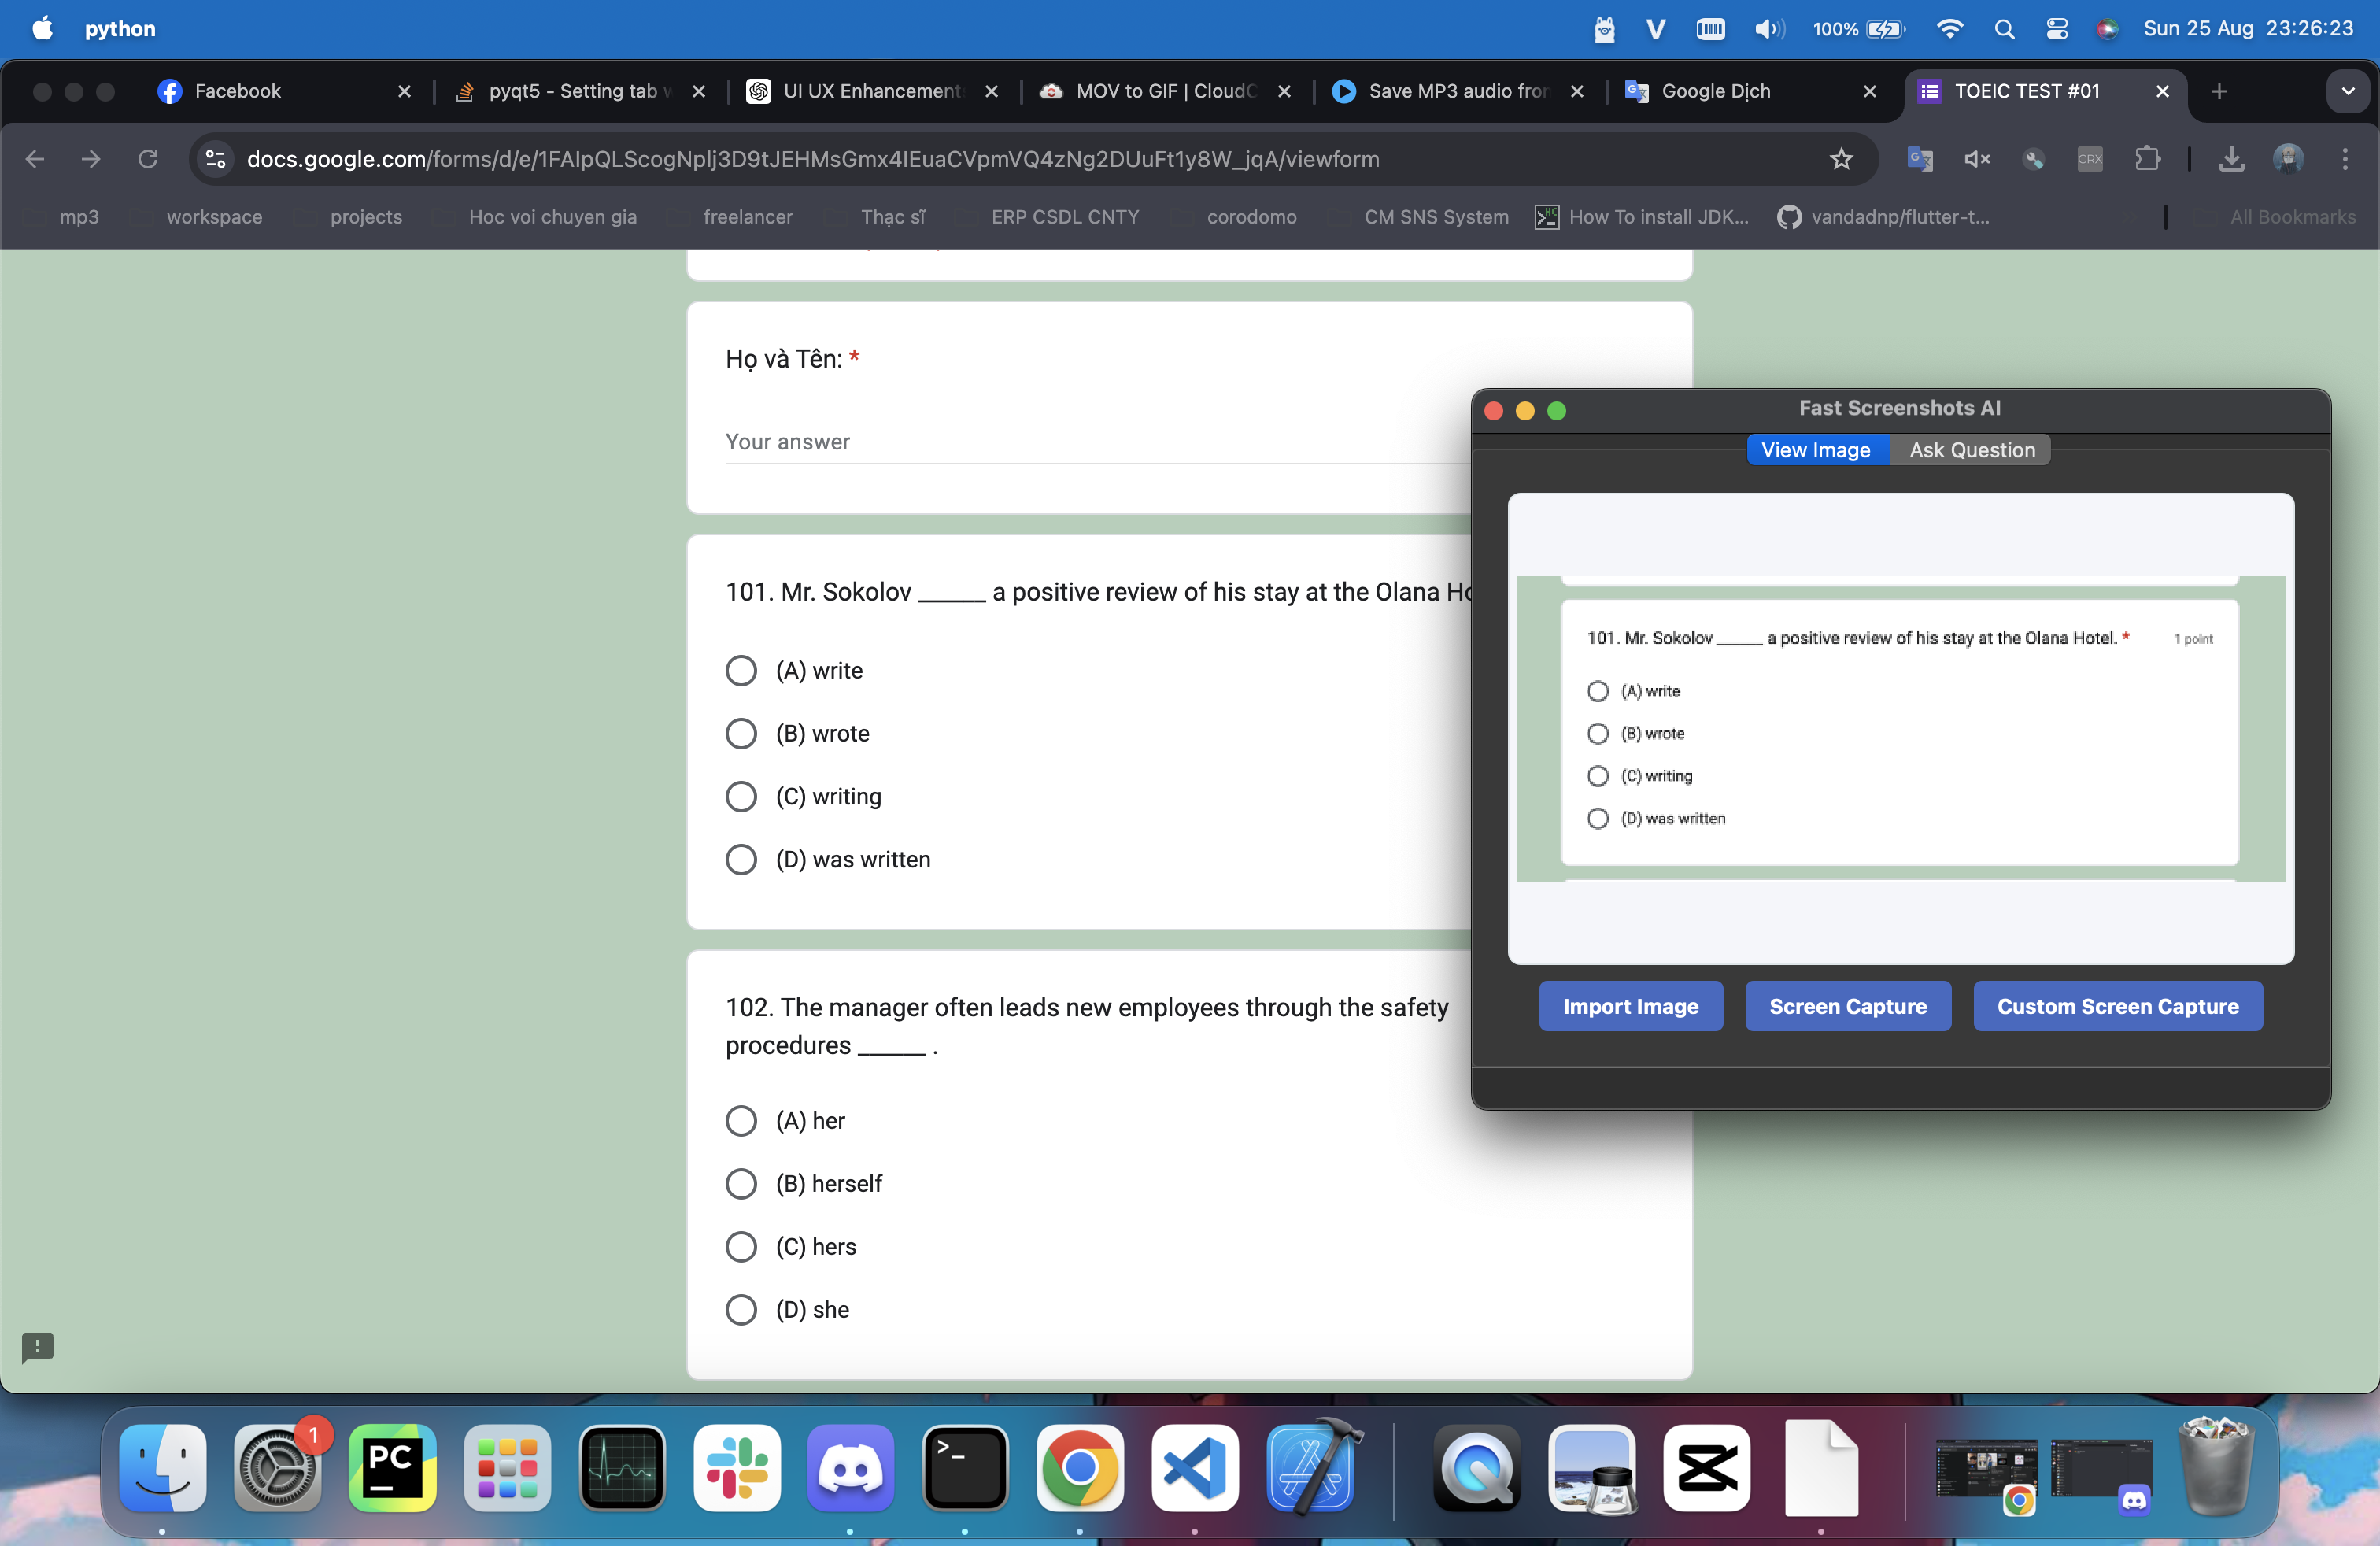The image size is (2380, 1546).
Task: Open the Chrome extensions puzzle icon
Action: tap(2147, 159)
